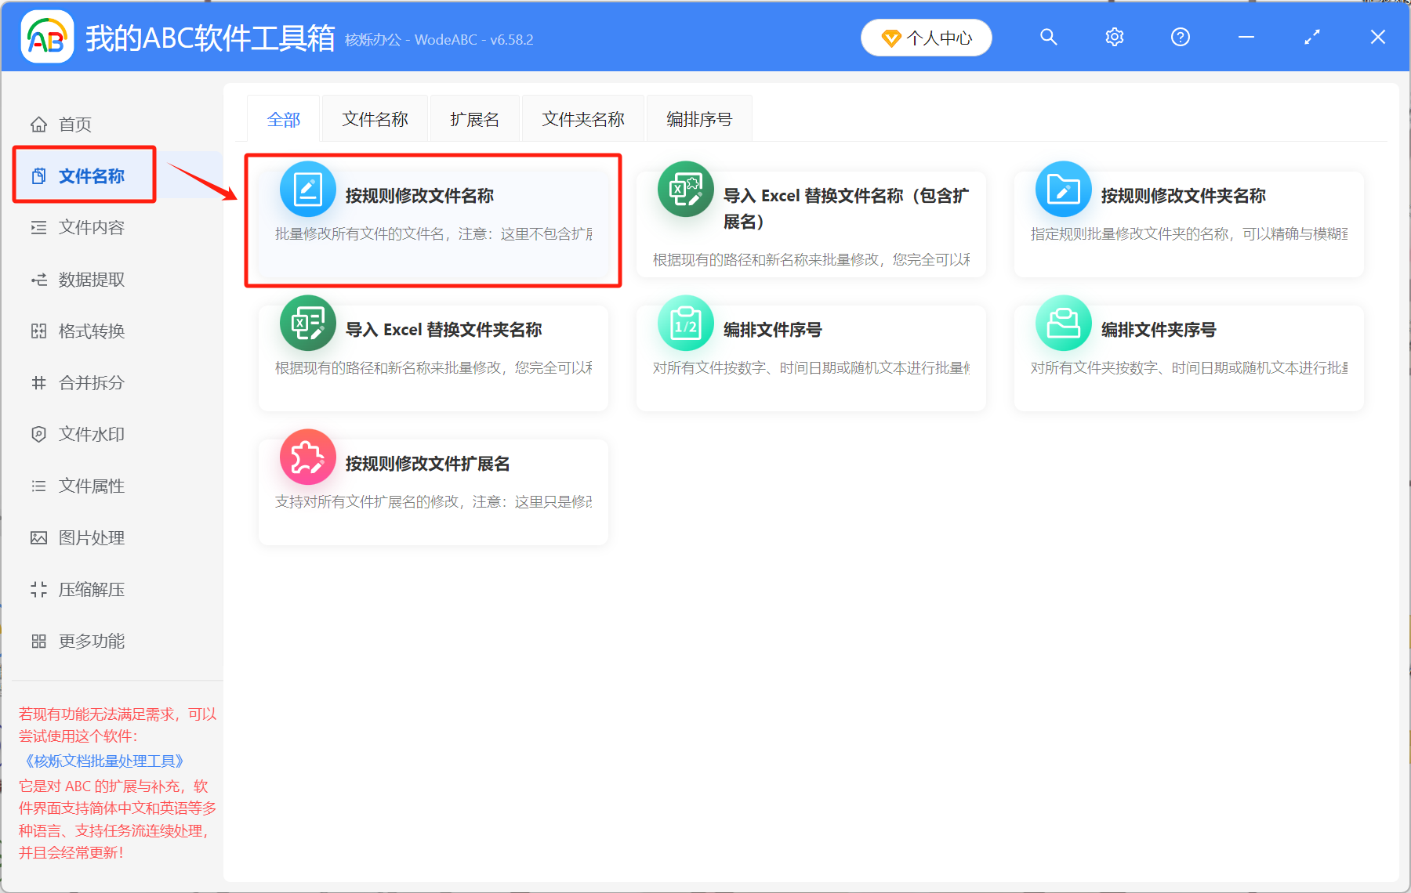1411x893 pixels.
Task: Open the 编排文件序号 numbering tool icon
Action: (x=685, y=322)
